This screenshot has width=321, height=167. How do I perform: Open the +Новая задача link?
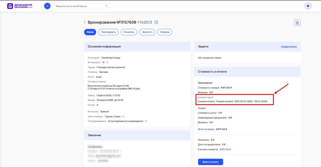pyautogui.click(x=289, y=46)
